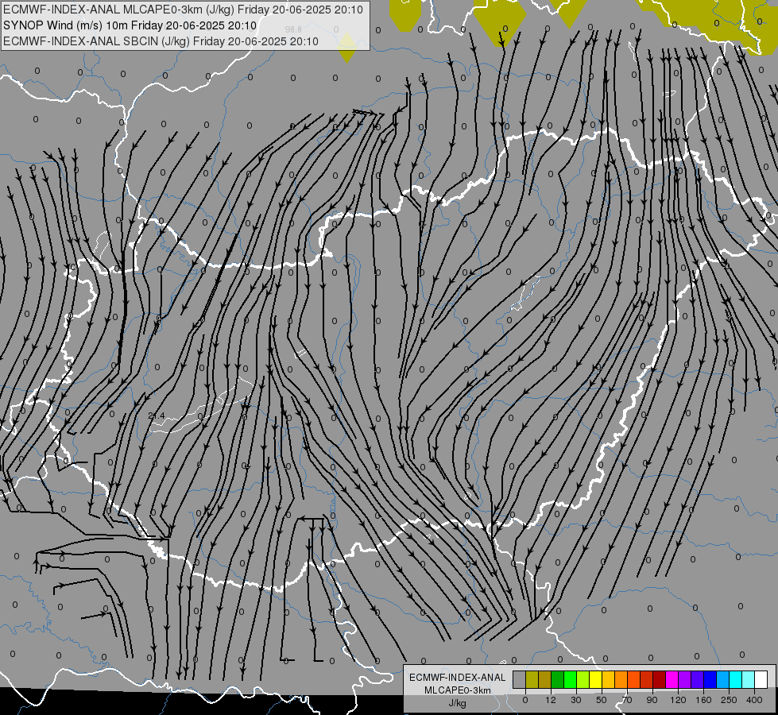Select the brownish ochre legend swatch

coord(544,680)
